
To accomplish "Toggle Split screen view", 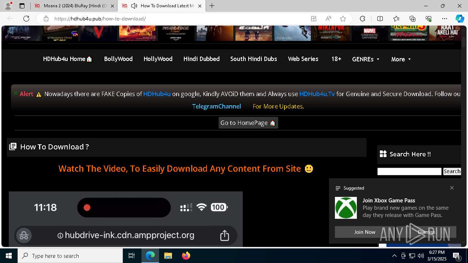I will coord(380,19).
